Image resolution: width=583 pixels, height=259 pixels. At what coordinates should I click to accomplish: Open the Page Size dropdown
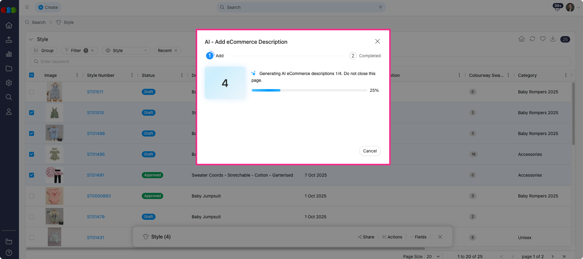tap(434, 256)
